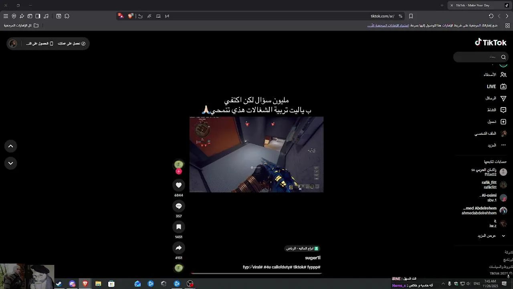Viewport: 513px width, 289px height.
Task: Save the video using the bookmark icon
Action: point(179,227)
